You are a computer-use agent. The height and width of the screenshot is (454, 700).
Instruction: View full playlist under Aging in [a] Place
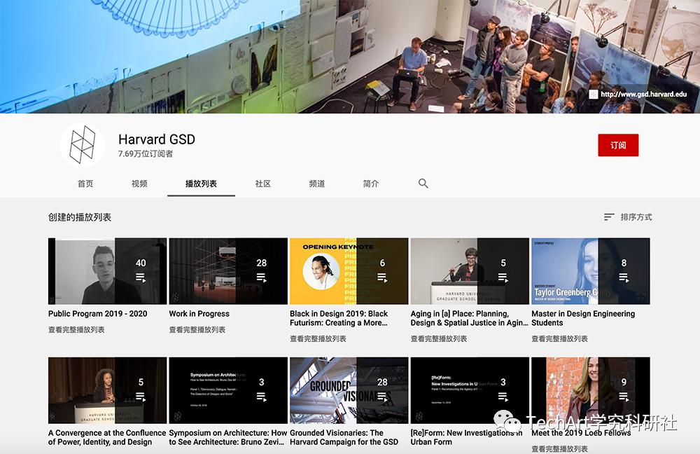click(439, 338)
